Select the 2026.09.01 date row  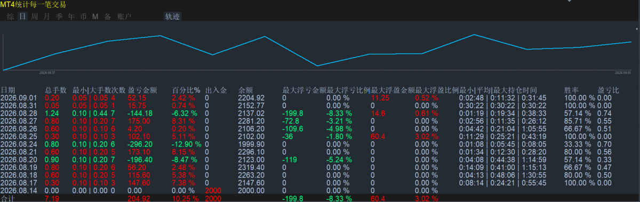coord(19,98)
